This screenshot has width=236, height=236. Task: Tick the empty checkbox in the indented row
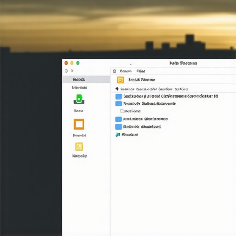[x=122, y=111]
